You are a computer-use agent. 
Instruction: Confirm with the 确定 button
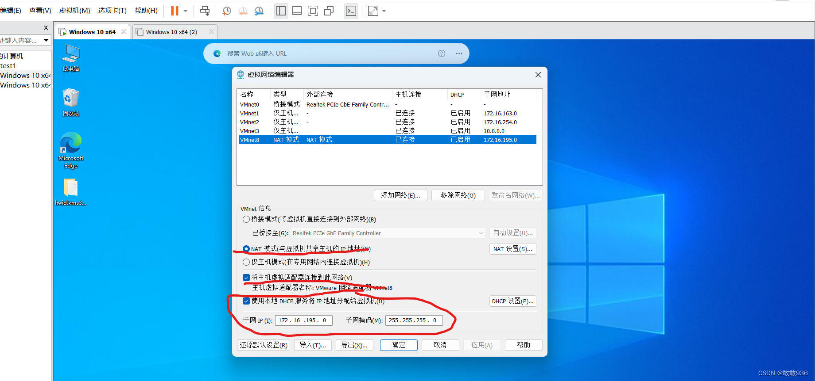pyautogui.click(x=399, y=345)
